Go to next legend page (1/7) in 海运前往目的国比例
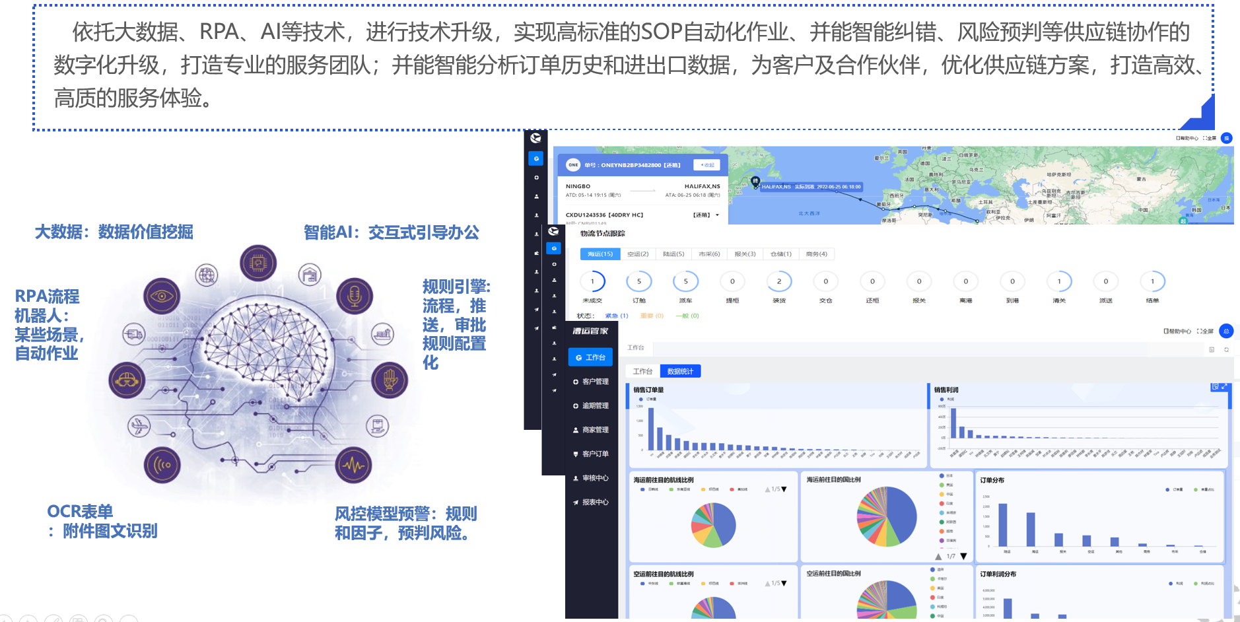 pyautogui.click(x=963, y=557)
